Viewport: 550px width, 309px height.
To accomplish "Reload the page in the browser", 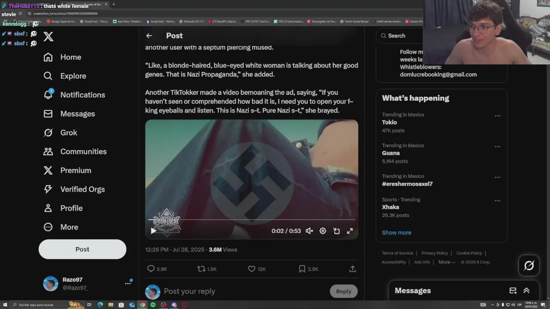I will (x=20, y=14).
